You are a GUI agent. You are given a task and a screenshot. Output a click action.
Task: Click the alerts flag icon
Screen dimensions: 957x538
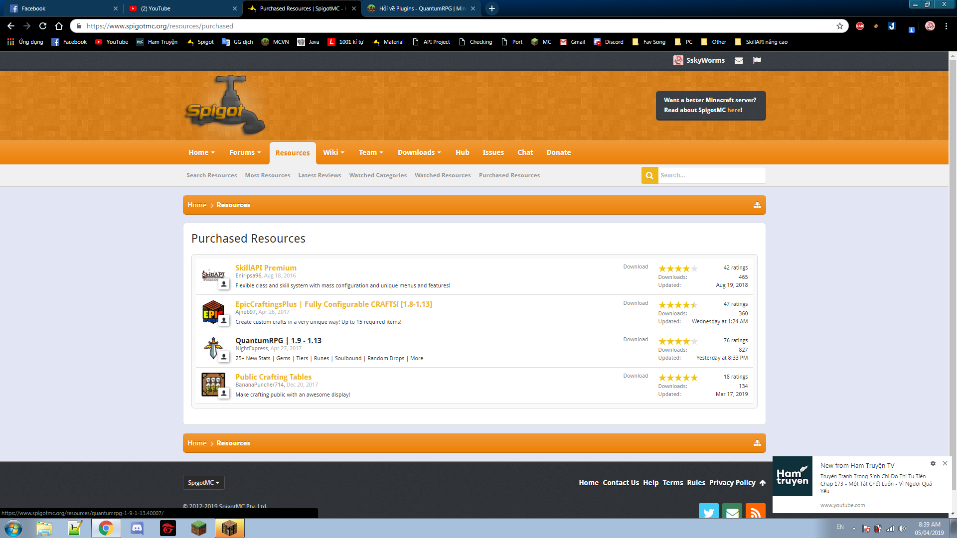[x=757, y=60]
